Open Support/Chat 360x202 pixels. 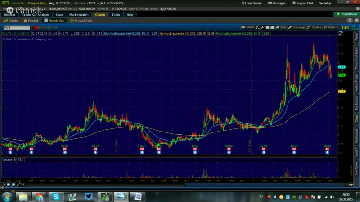(302, 3)
